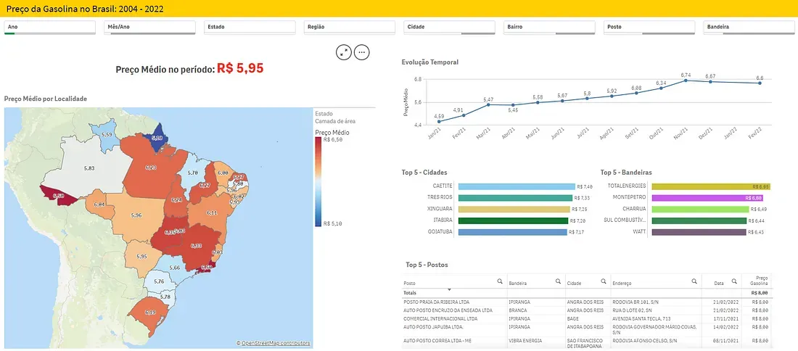Search in the Posto column
This screenshot has width=798, height=351.
click(499, 281)
